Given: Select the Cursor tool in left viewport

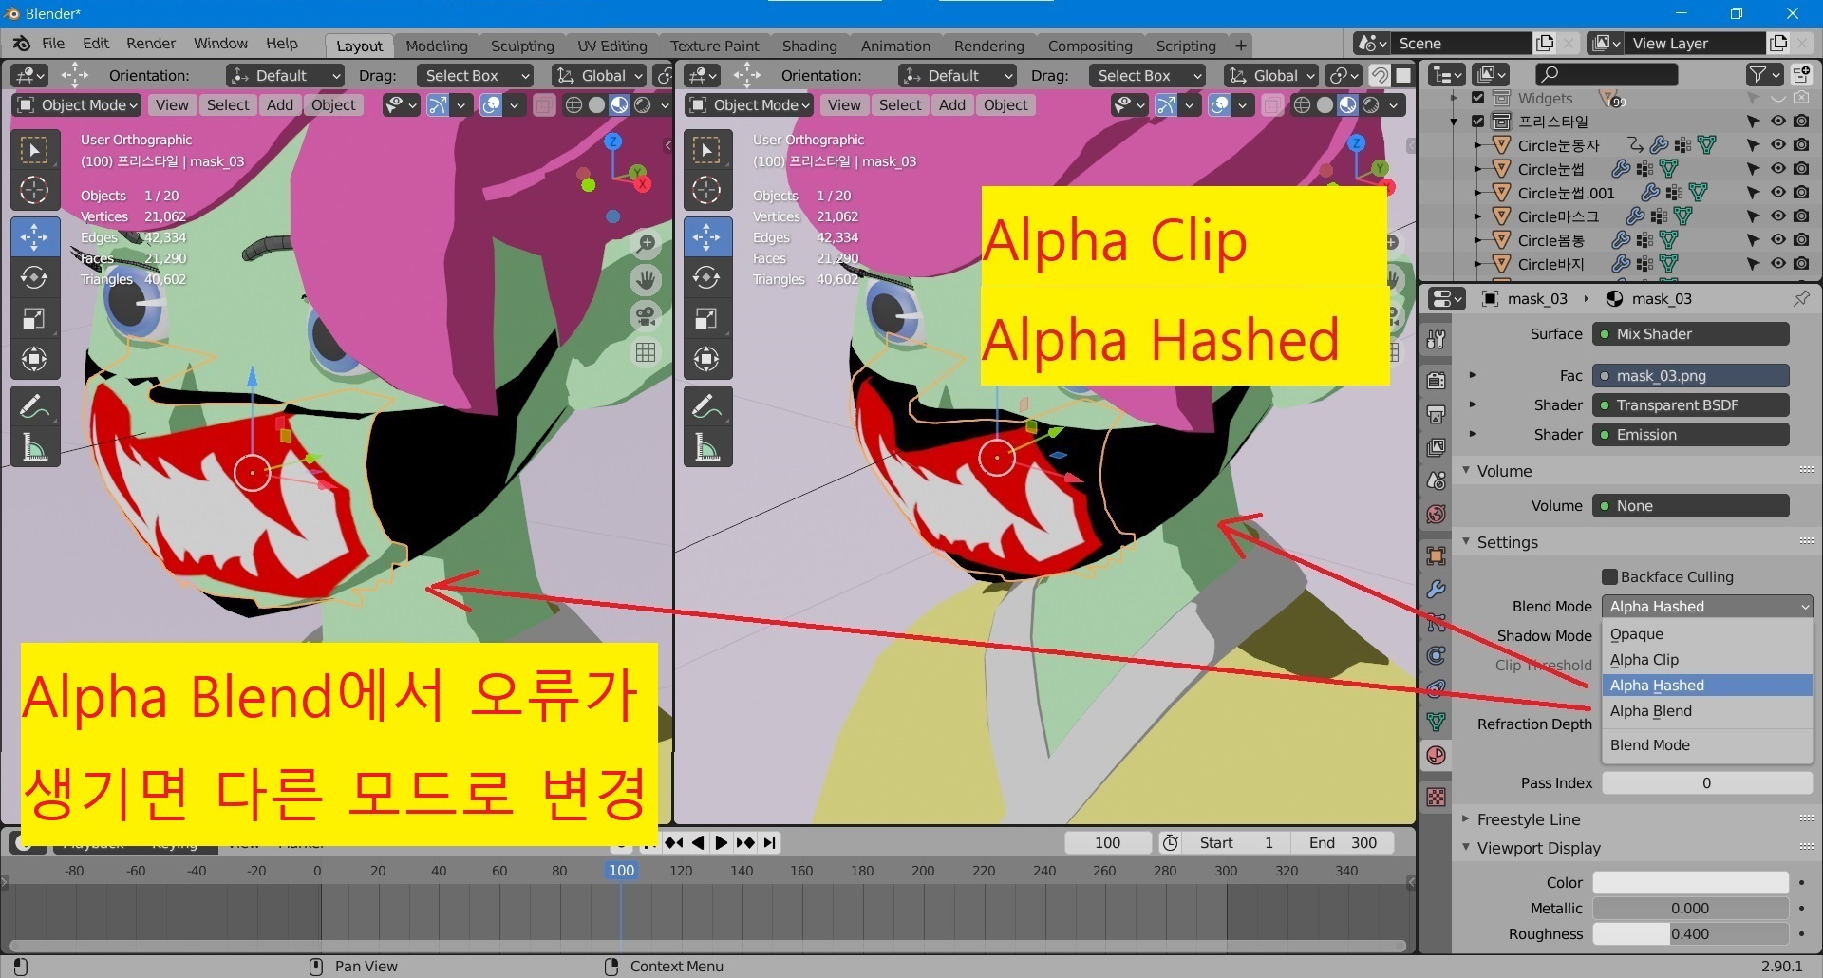Looking at the screenshot, I should click(x=34, y=190).
